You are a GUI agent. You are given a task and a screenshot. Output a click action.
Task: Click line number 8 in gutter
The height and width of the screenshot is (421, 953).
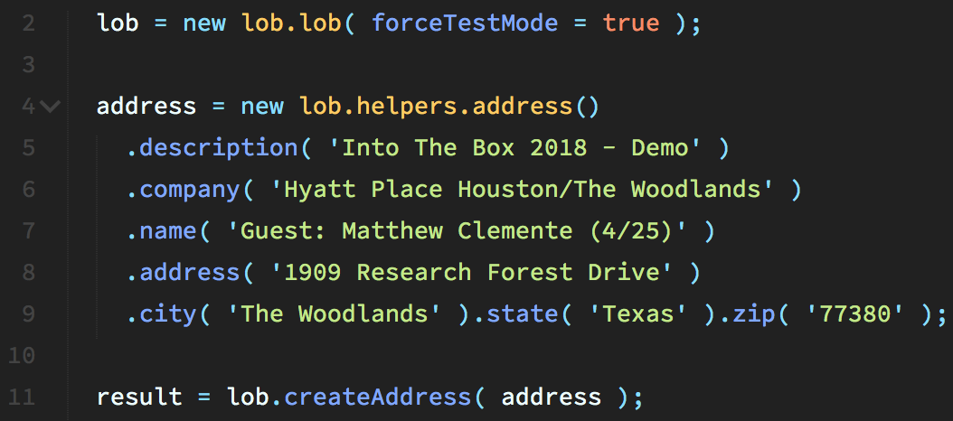28,272
